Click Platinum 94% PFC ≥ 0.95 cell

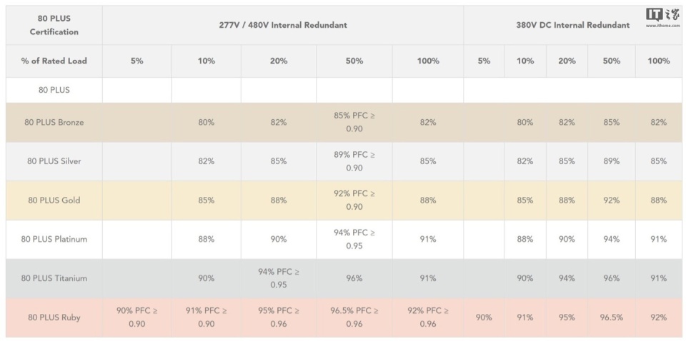click(x=354, y=239)
